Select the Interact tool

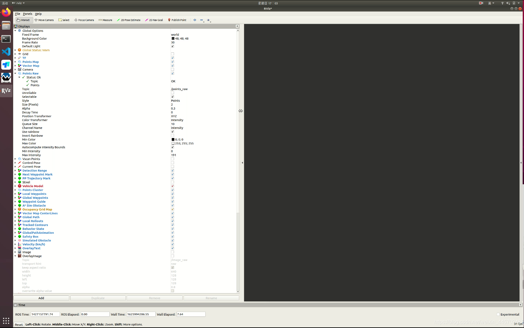click(x=23, y=20)
